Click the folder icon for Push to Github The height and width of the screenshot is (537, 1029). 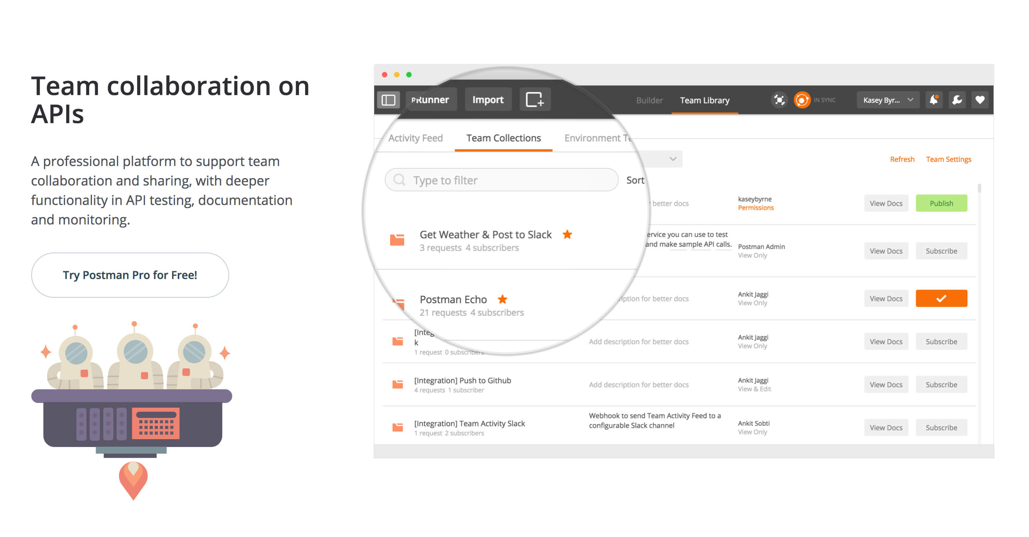(398, 384)
